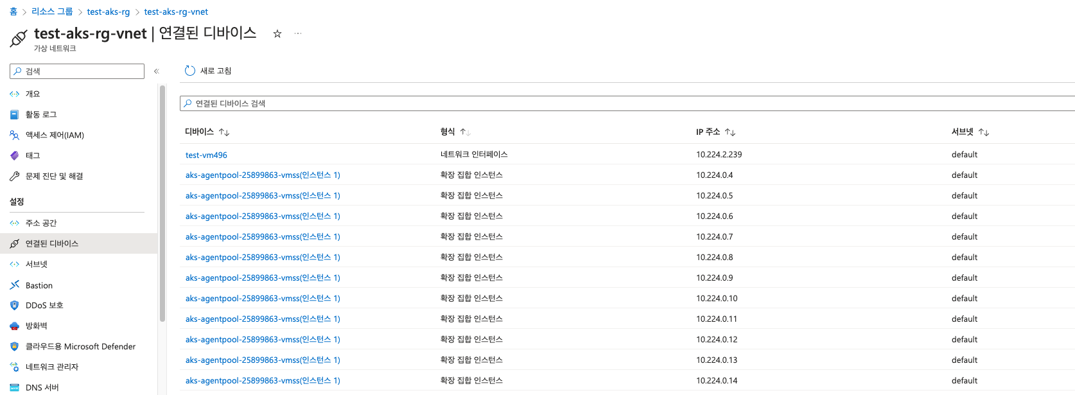Click the Access control (IAM) people icon
1075x395 pixels.
15,135
